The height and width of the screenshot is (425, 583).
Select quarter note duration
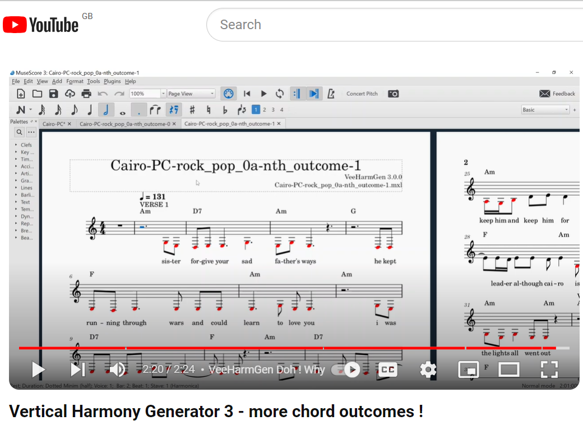coord(90,110)
